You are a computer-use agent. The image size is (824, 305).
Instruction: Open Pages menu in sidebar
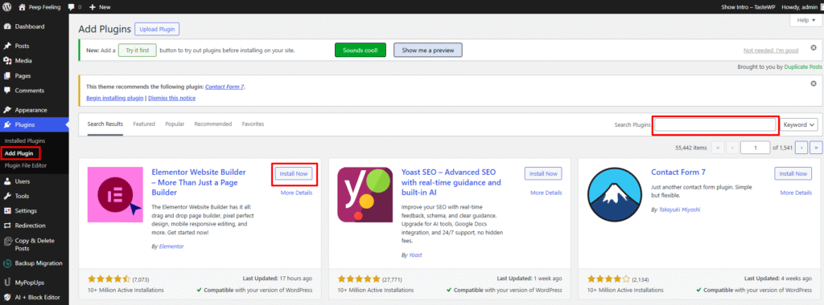pos(23,75)
